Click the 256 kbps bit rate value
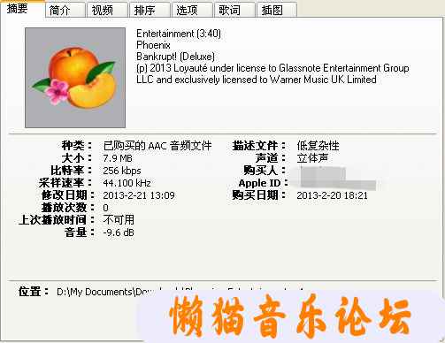Image resolution: width=445 pixels, height=343 pixels. tap(122, 171)
